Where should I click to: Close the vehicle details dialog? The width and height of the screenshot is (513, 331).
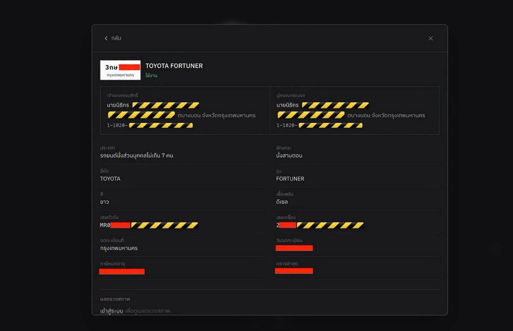tap(430, 38)
